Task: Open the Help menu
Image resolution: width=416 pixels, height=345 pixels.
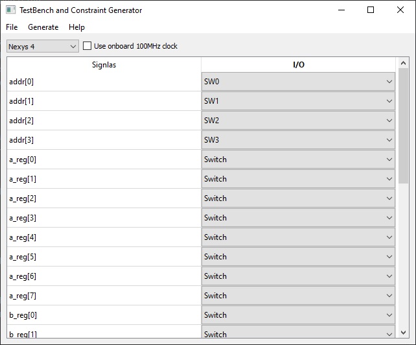Action: 76,27
